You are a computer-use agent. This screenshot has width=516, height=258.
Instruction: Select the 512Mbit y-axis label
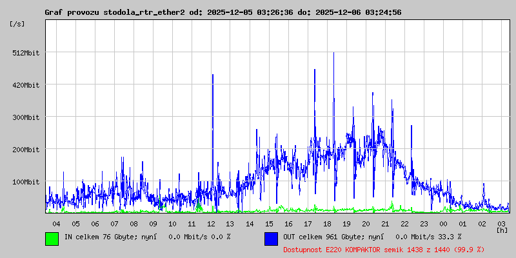[26, 53]
